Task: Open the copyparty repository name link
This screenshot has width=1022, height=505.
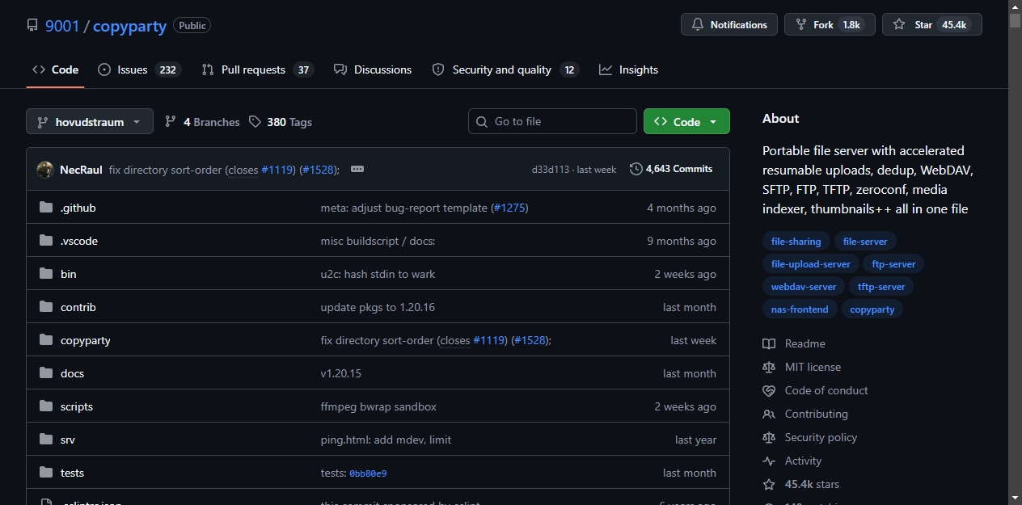Action: tap(129, 26)
